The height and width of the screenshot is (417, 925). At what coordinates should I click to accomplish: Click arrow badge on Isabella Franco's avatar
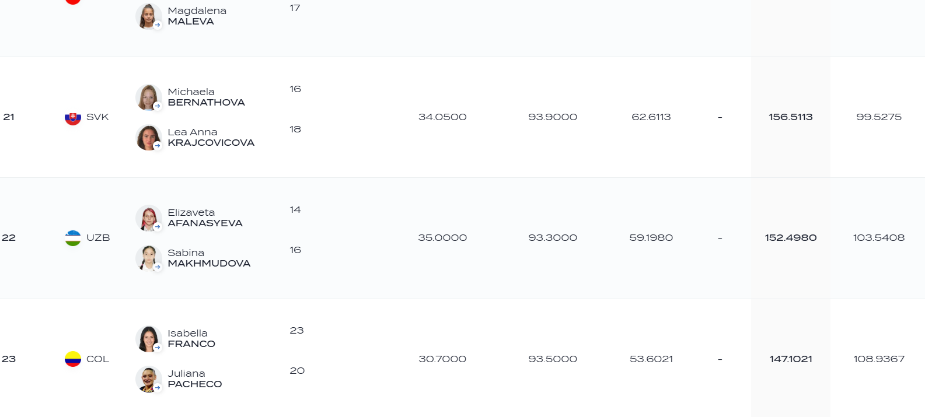(x=158, y=348)
